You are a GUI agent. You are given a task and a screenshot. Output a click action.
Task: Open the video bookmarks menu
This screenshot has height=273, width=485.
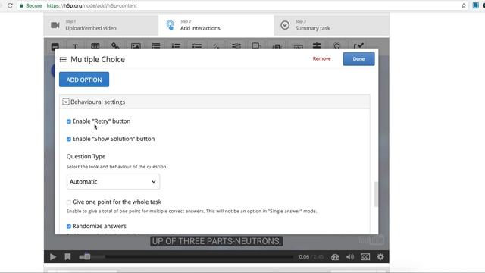pos(67,257)
